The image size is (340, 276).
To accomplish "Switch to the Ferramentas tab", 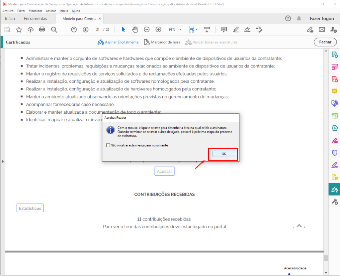I will click(36, 19).
